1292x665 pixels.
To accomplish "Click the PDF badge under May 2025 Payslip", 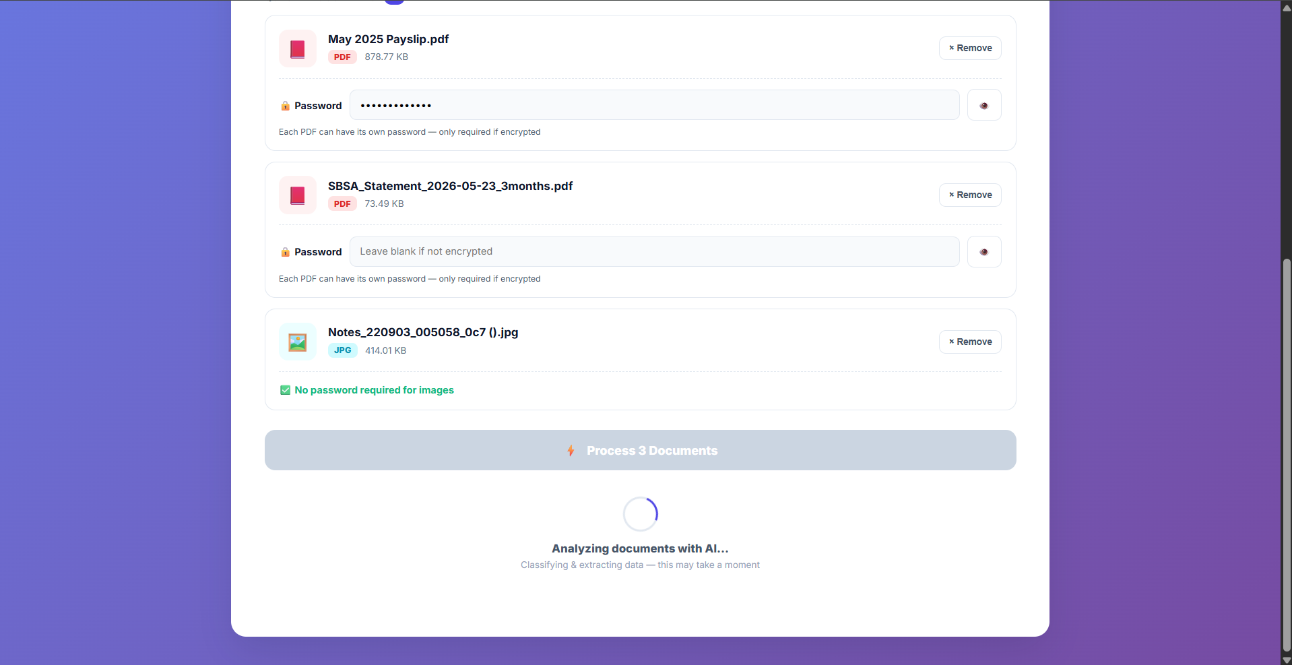I will coord(342,57).
